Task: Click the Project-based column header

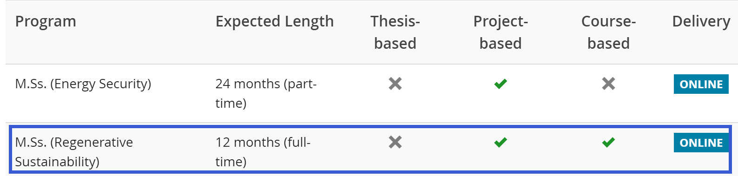Action: (x=501, y=32)
